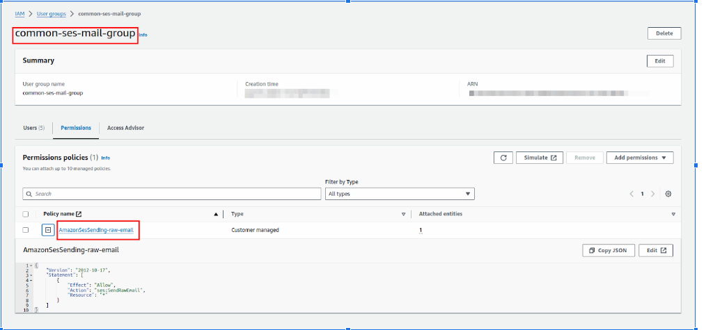Click the Simulate button

click(540, 158)
